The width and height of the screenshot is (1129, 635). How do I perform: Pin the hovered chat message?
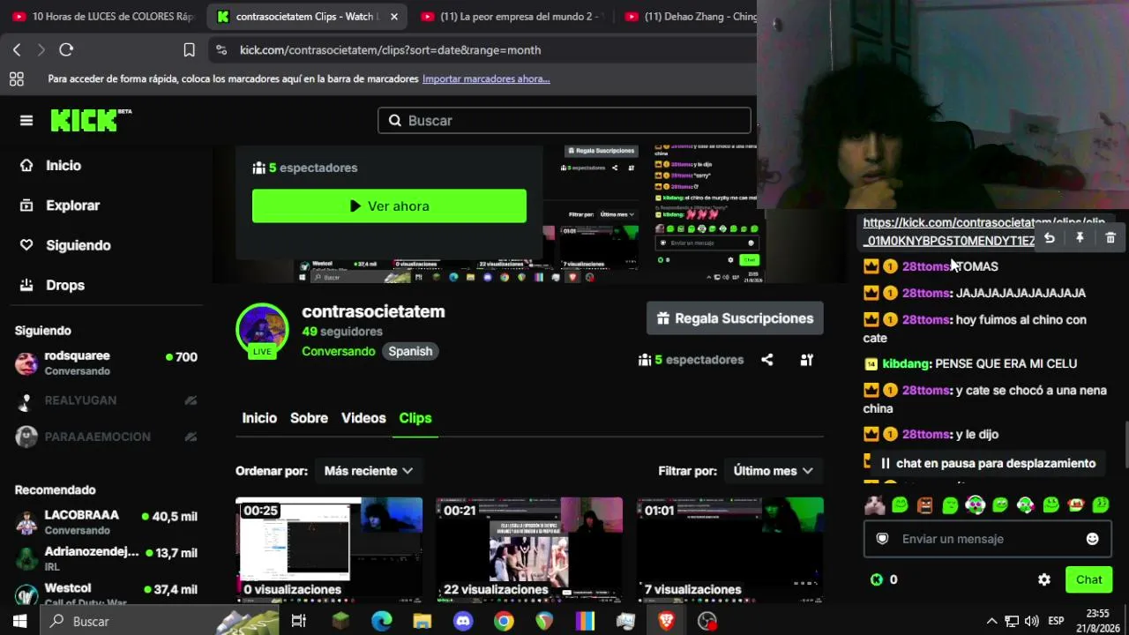point(1080,238)
